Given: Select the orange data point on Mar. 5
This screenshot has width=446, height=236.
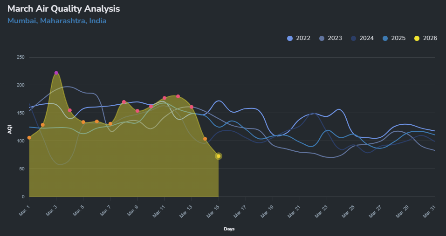Looking at the screenshot, I should [83, 122].
